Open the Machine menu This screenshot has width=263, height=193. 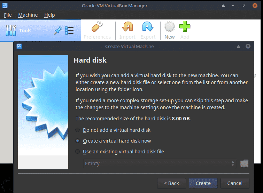pos(28,15)
